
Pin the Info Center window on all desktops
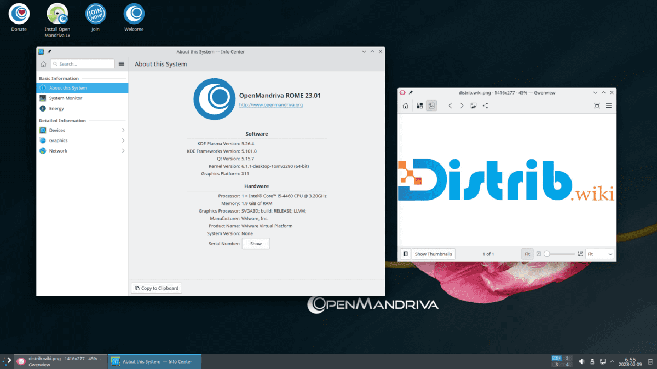tap(49, 51)
